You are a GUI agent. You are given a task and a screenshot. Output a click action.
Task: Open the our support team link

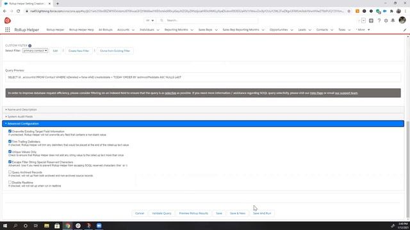click(346, 93)
